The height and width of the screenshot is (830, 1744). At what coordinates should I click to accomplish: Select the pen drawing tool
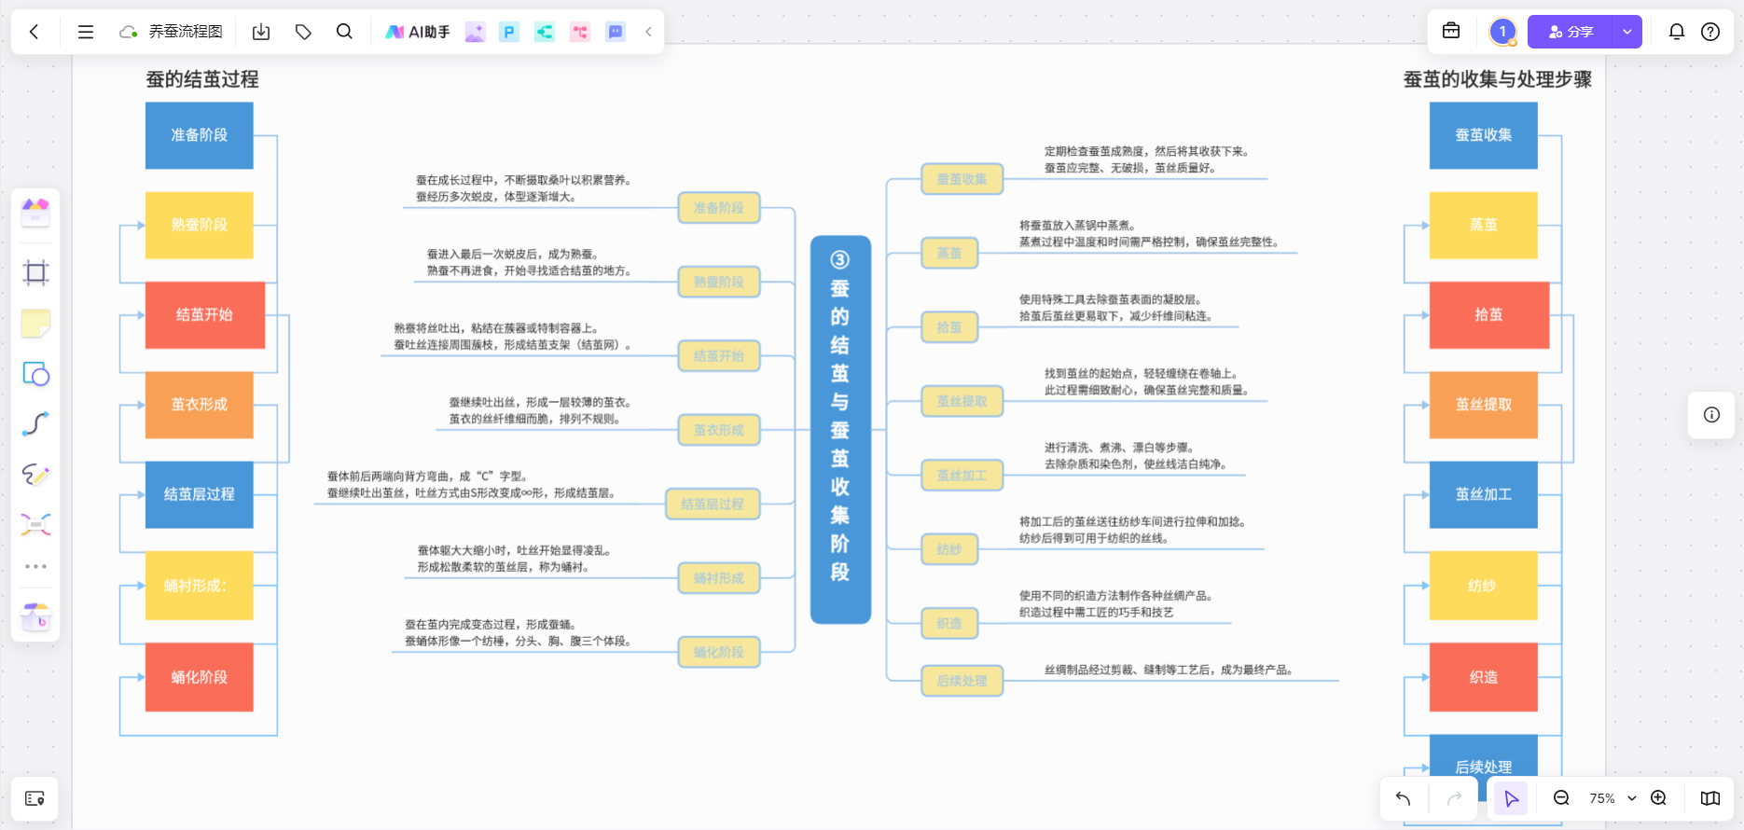point(35,475)
